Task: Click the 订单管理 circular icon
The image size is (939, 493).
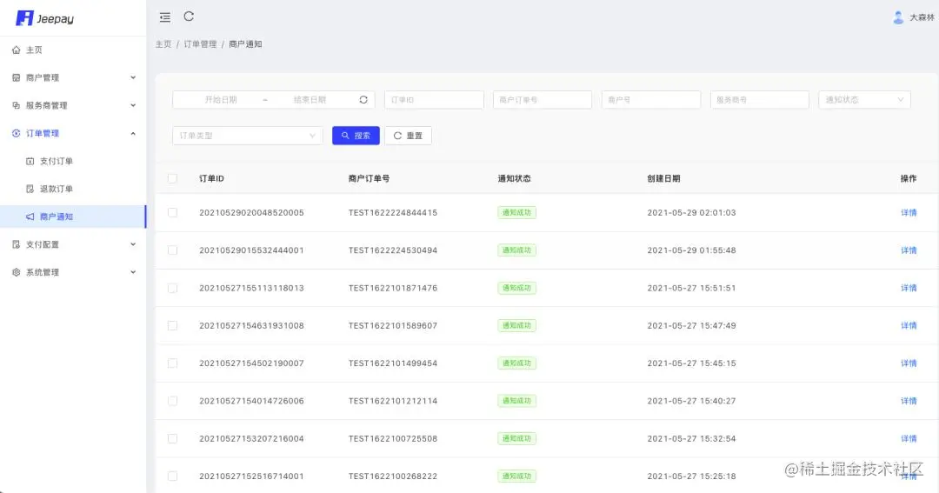Action: coord(17,133)
